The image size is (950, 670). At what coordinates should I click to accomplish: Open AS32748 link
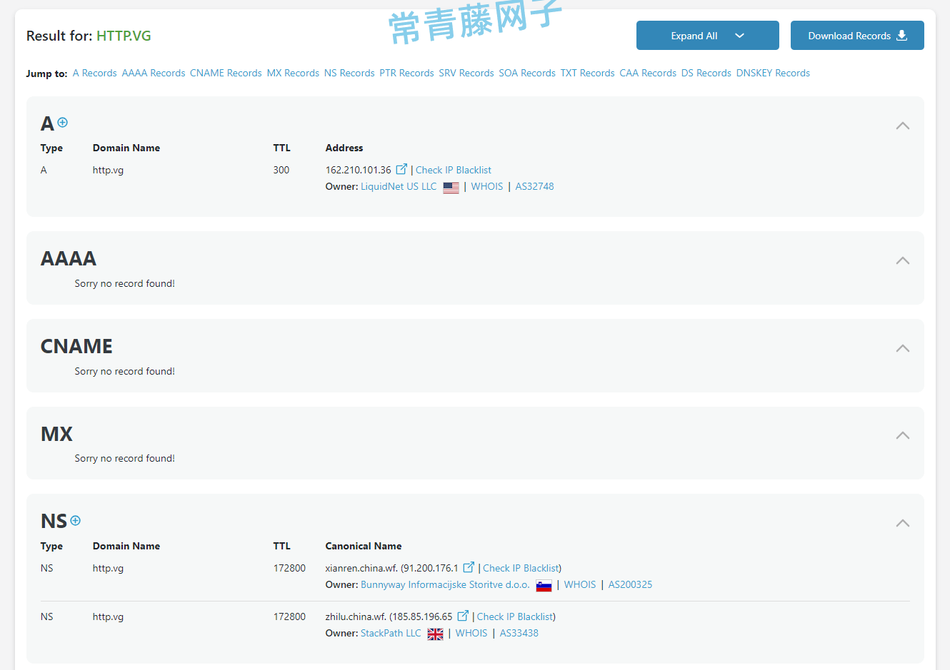pos(534,186)
